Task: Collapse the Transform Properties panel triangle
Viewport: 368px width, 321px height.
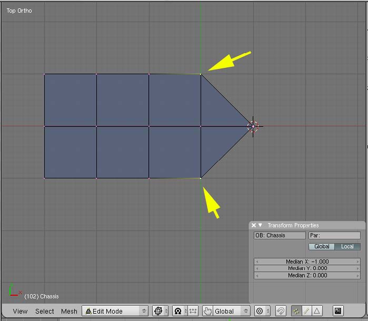Action: (260, 225)
